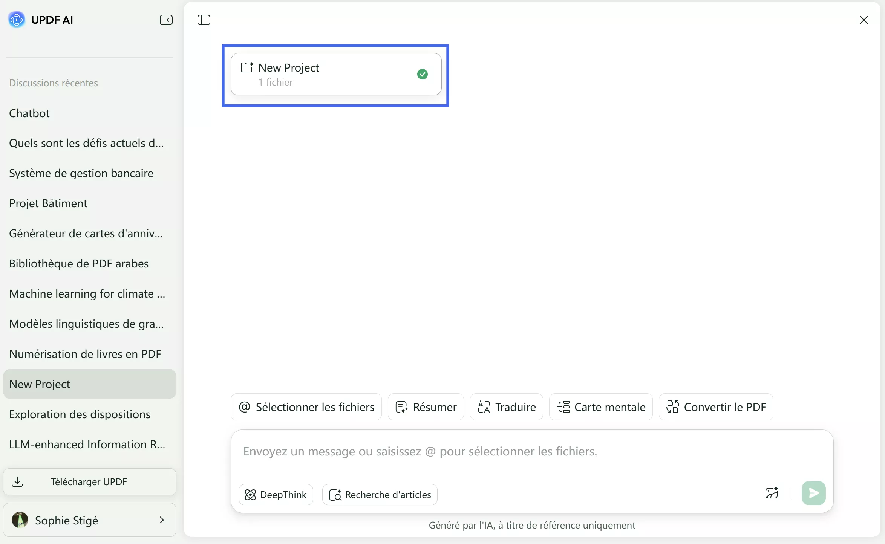Open the Traduire language options
The image size is (885, 544).
506,407
